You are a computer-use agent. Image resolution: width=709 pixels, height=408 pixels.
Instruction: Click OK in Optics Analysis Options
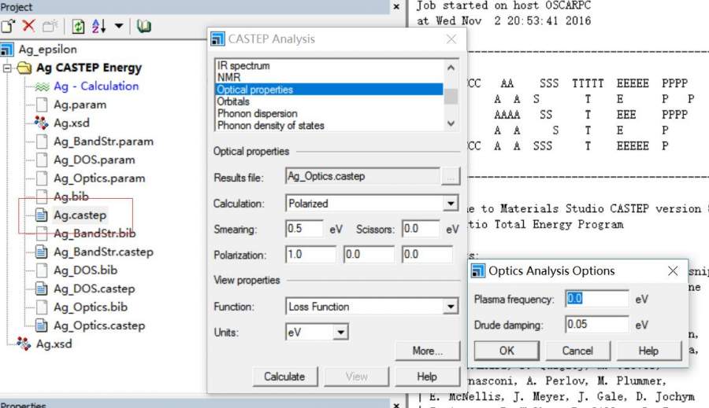click(x=507, y=351)
